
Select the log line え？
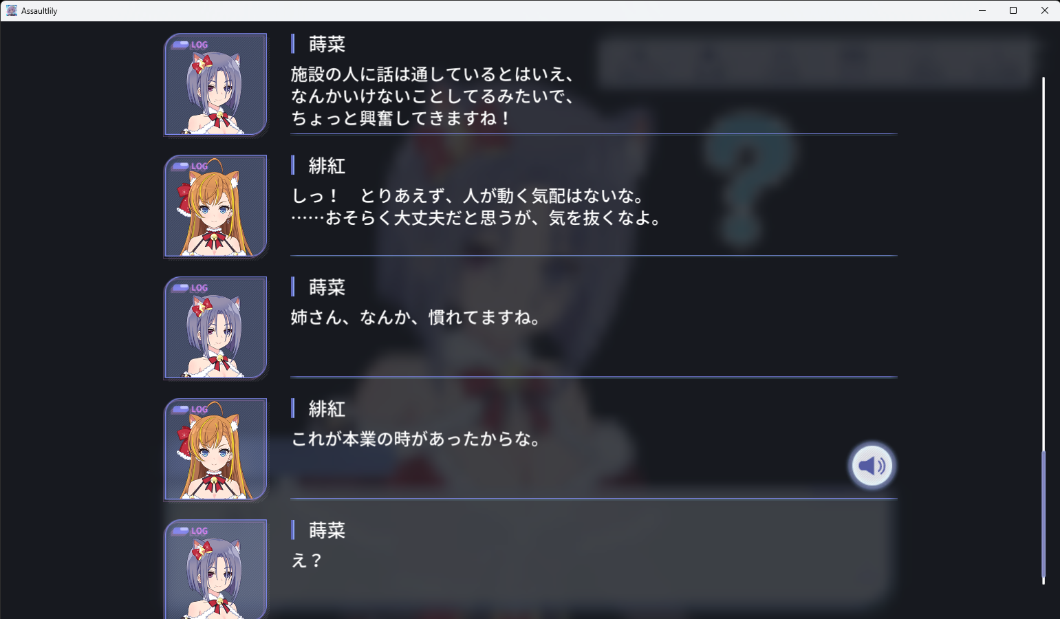tap(307, 561)
